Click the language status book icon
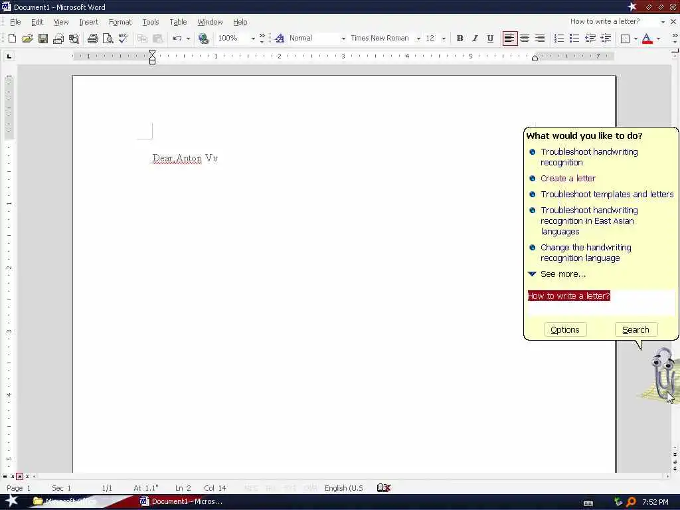 (384, 488)
